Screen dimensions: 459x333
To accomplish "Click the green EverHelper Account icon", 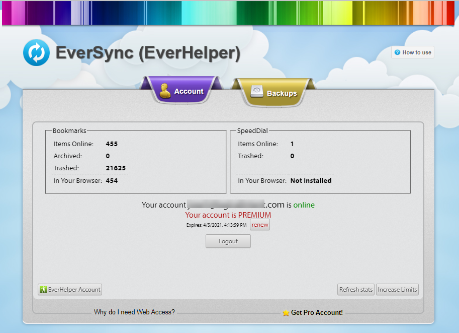I will (x=43, y=290).
